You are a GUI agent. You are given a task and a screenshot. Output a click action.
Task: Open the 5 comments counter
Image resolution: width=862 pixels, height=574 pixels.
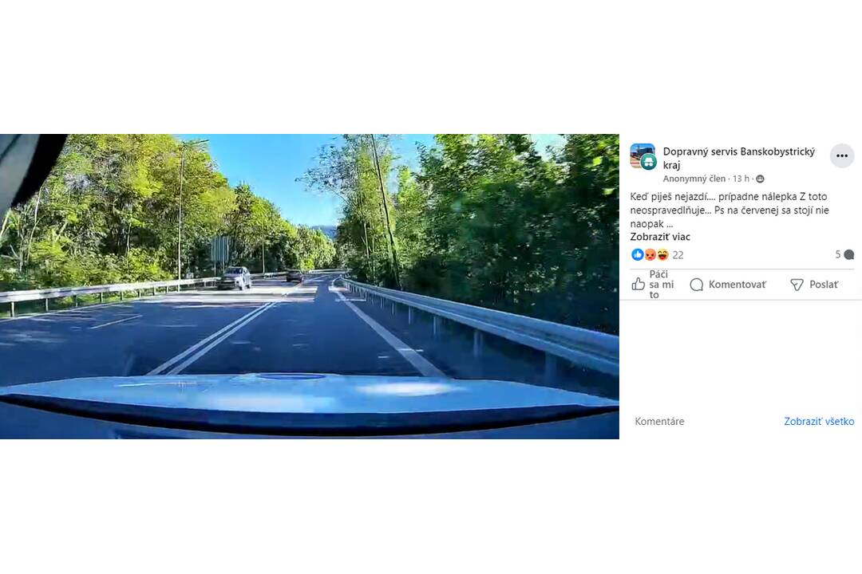pyautogui.click(x=844, y=254)
